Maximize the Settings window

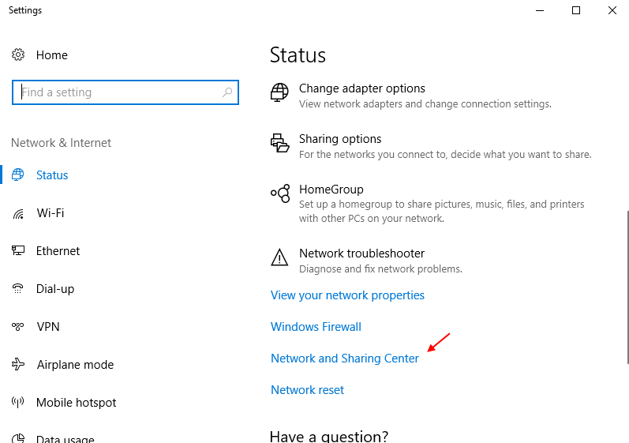coord(576,10)
